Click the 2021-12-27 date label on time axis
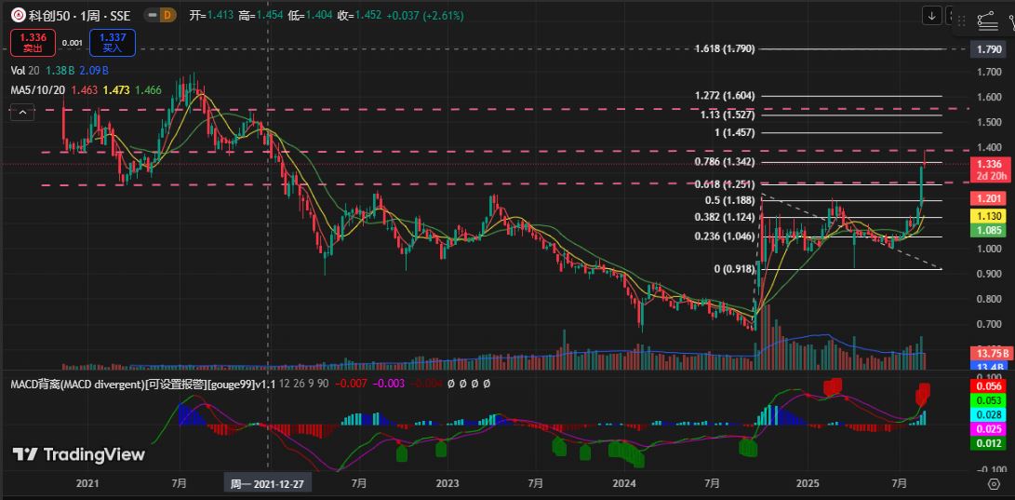 [268, 484]
